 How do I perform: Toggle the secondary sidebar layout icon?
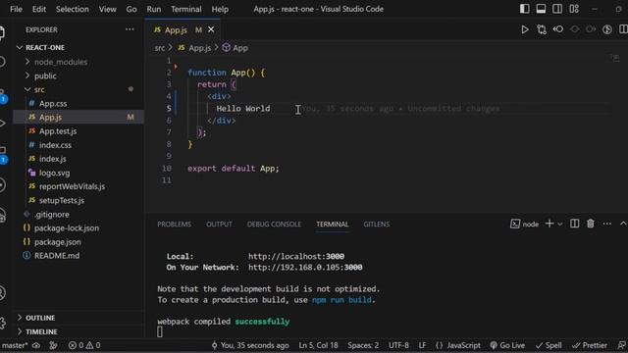point(557,9)
